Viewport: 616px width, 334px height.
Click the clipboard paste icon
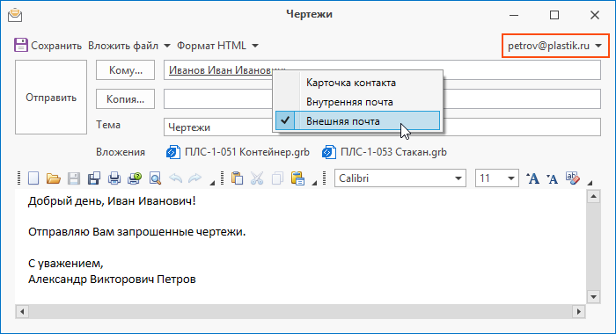pos(237,178)
